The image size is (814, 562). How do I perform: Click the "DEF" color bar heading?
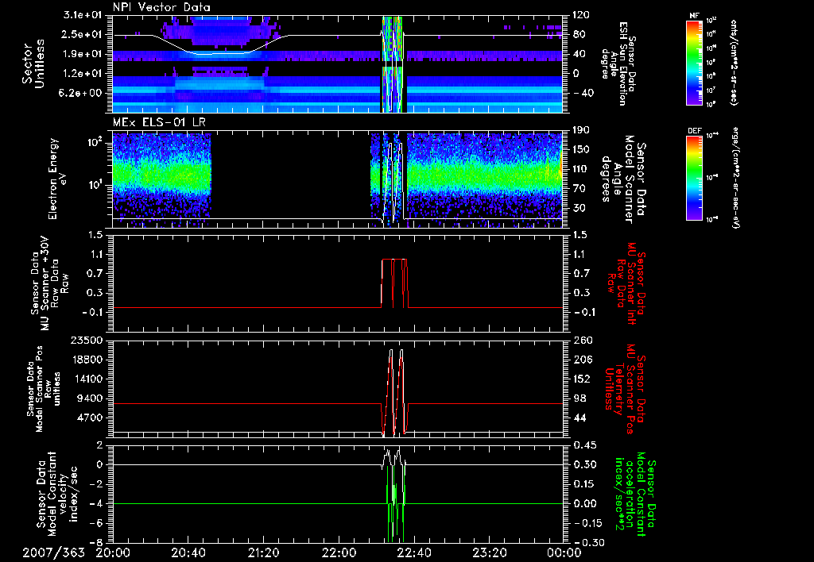(695, 131)
